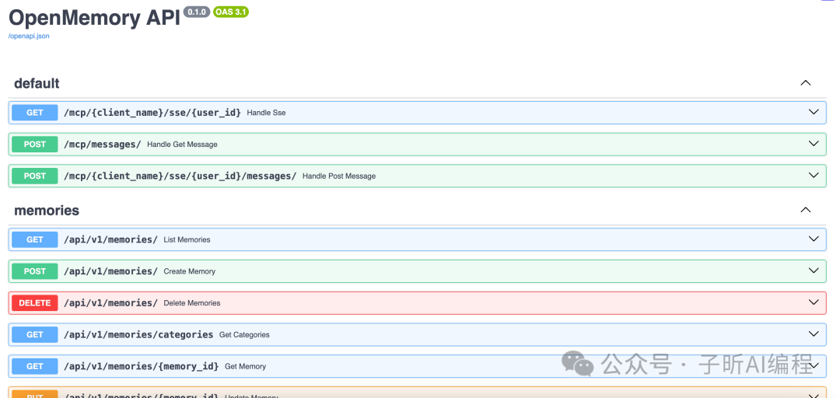The image size is (840, 398).
Task: Expand the List Memories endpoint chevron
Action: tap(814, 239)
